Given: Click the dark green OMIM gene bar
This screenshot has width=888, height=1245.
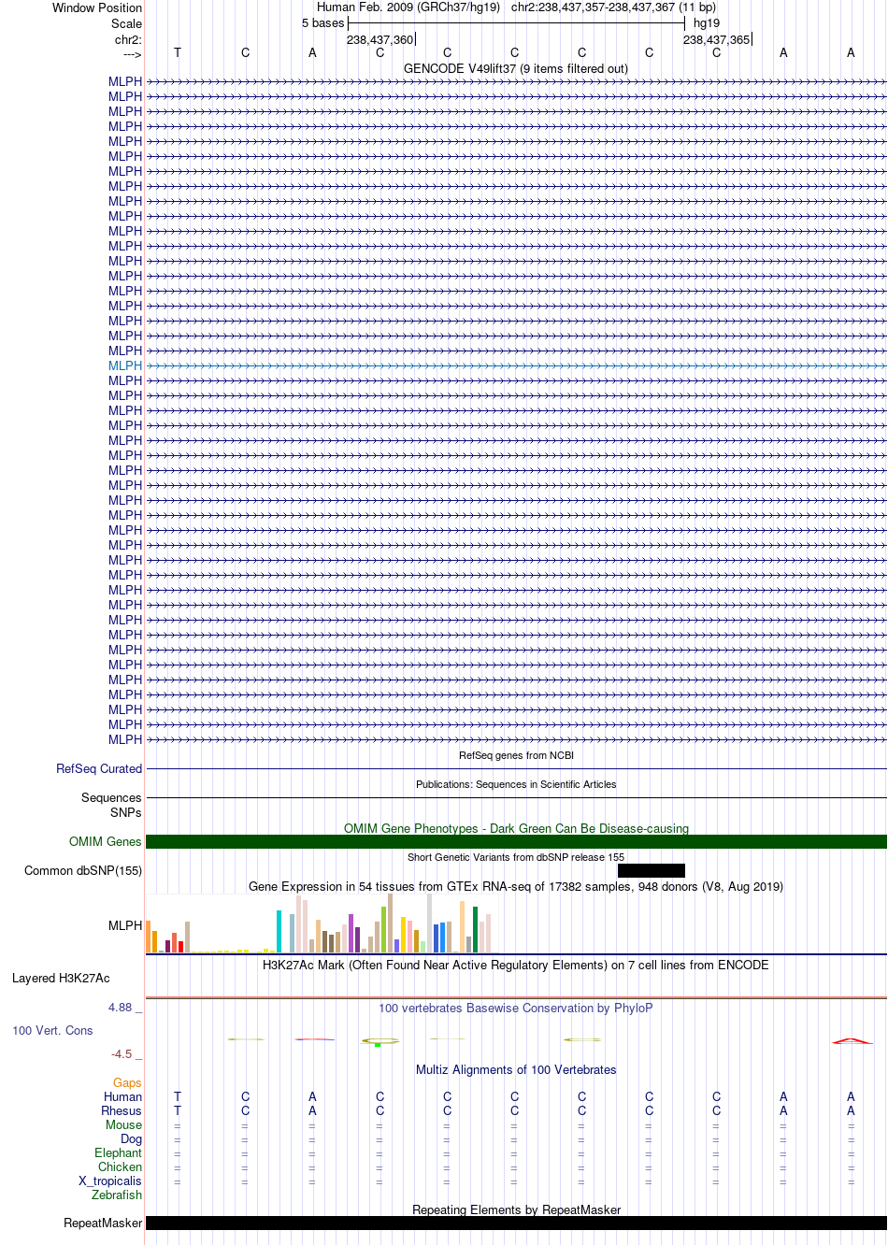Looking at the screenshot, I should (516, 842).
